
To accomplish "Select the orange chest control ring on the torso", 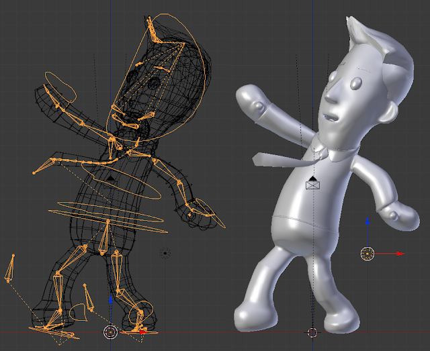I will click(x=121, y=181).
